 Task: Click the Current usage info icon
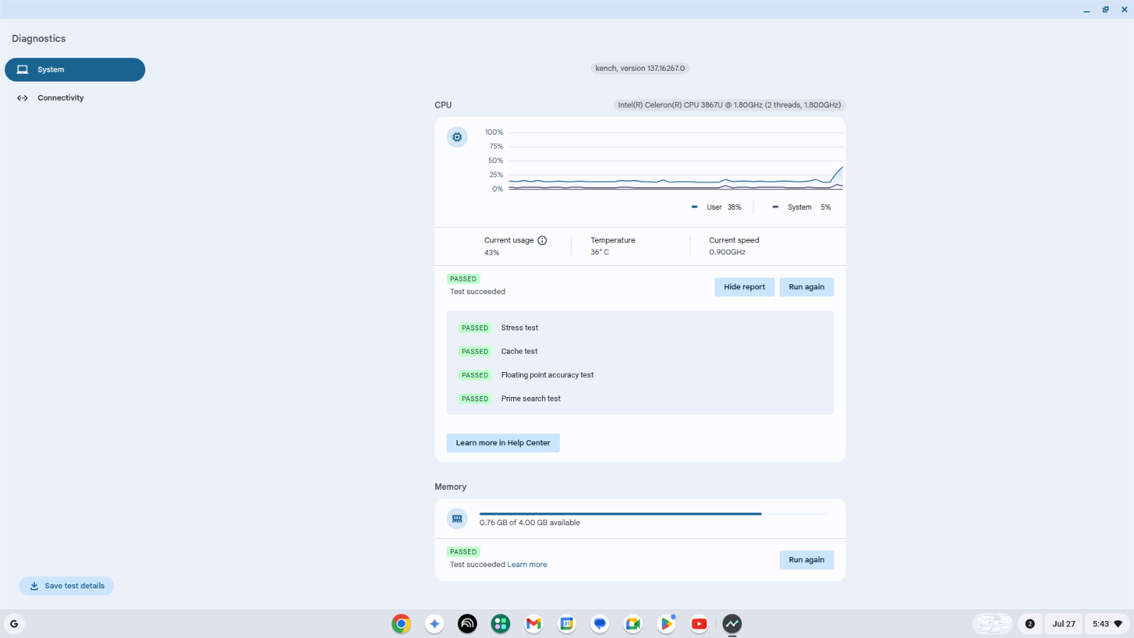point(542,240)
